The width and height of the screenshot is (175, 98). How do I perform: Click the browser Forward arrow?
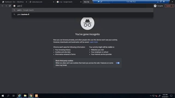(6, 6)
